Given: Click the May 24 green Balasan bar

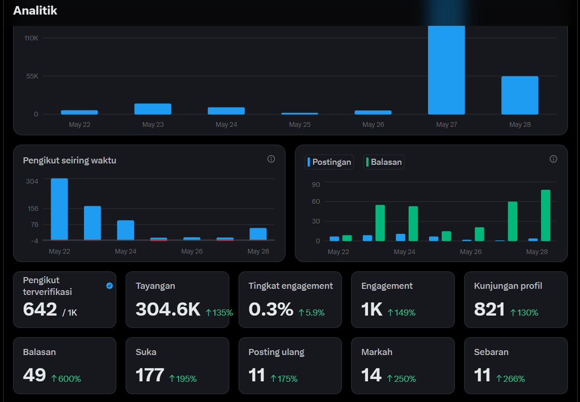Looking at the screenshot, I should pos(413,224).
